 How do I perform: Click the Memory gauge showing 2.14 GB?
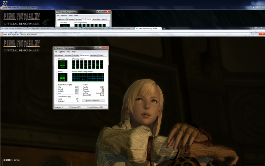pyautogui.click(x=63, y=77)
